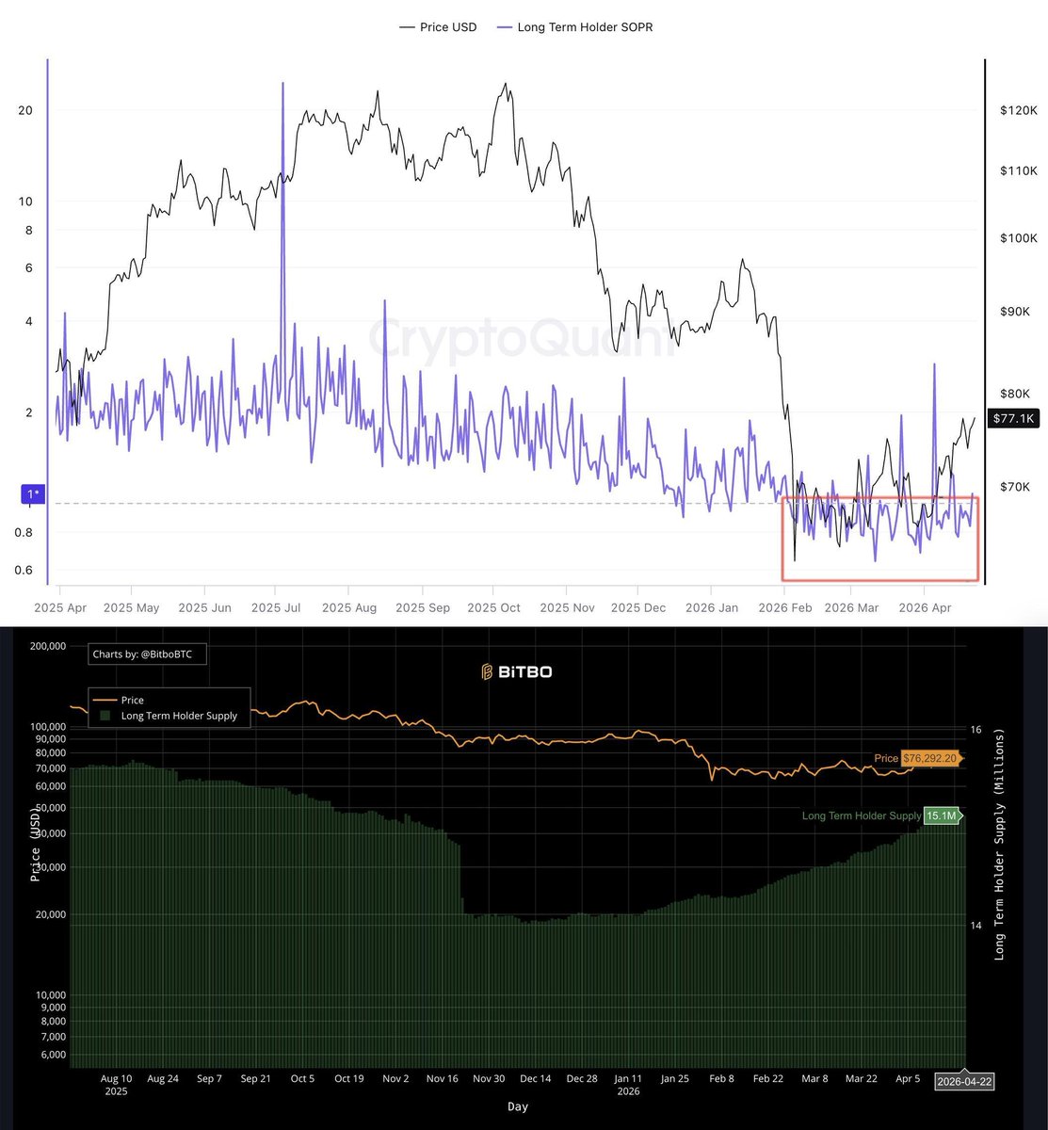1048x1130 pixels.
Task: Click the Jan 11 2026 label in Bitbo chart
Action: point(628,1085)
